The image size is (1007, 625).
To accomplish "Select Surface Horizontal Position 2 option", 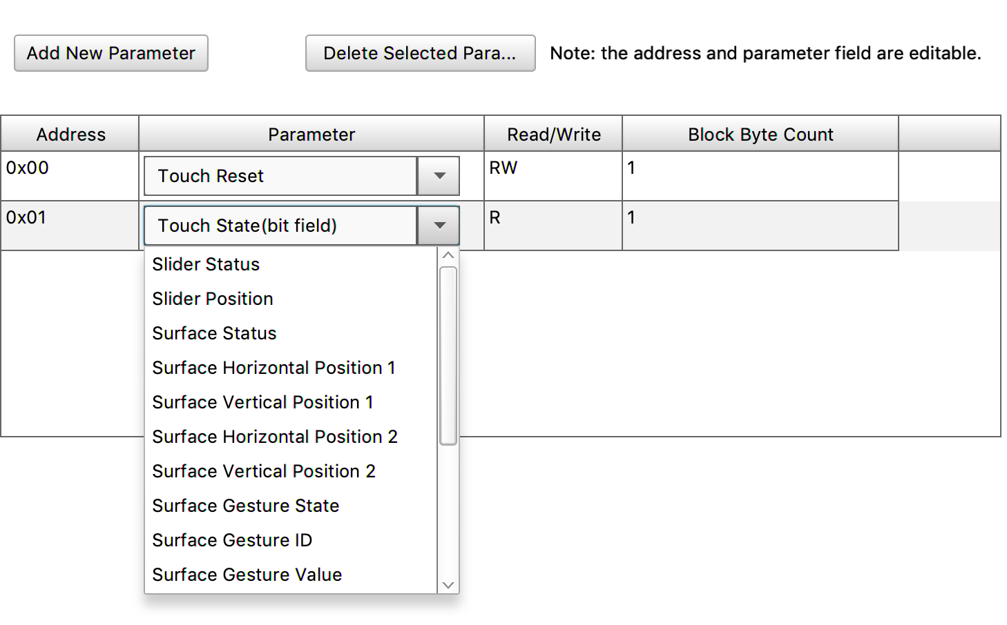I will [x=274, y=437].
